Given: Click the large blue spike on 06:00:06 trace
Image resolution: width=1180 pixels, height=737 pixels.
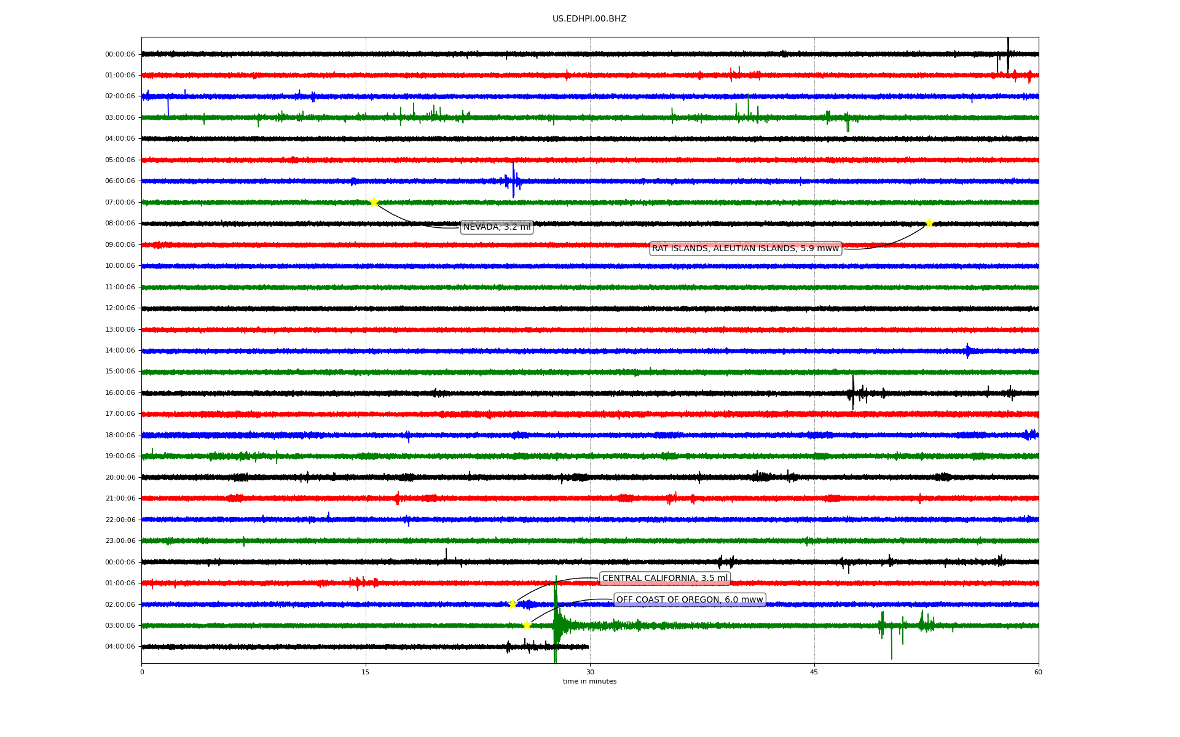Looking at the screenshot, I should 513,180.
